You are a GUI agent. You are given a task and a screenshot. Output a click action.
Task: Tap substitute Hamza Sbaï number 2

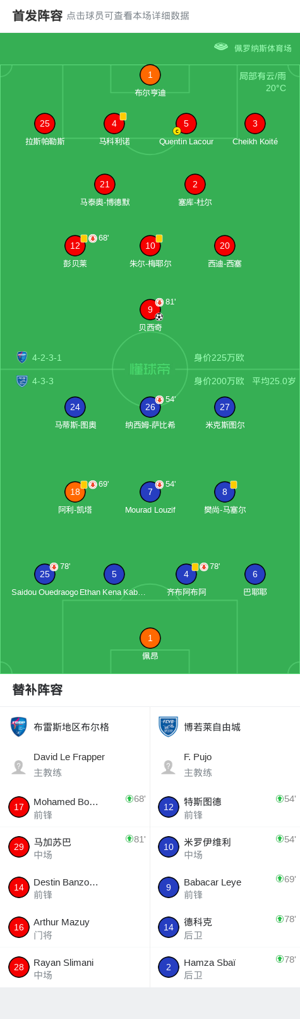(x=225, y=967)
